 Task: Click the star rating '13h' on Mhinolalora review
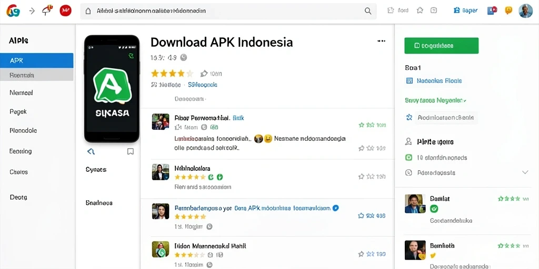(372, 177)
